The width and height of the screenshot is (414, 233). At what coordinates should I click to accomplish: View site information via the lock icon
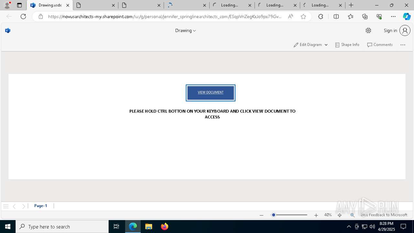point(41,17)
